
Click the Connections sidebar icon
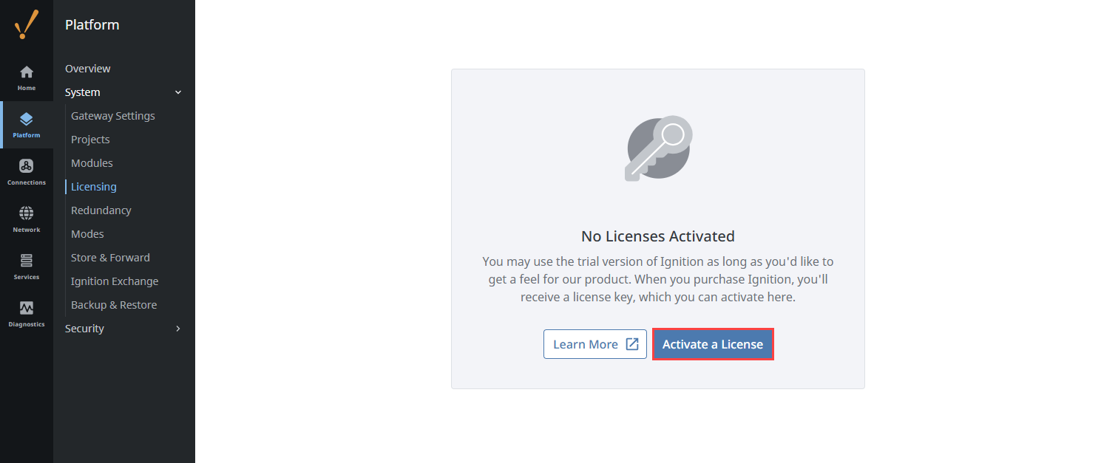coord(27,171)
